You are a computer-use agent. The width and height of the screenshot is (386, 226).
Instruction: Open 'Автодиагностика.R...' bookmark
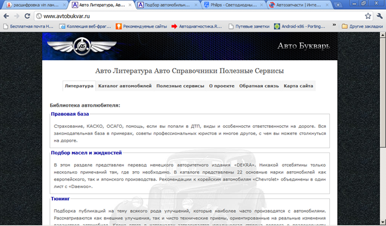coord(197,27)
